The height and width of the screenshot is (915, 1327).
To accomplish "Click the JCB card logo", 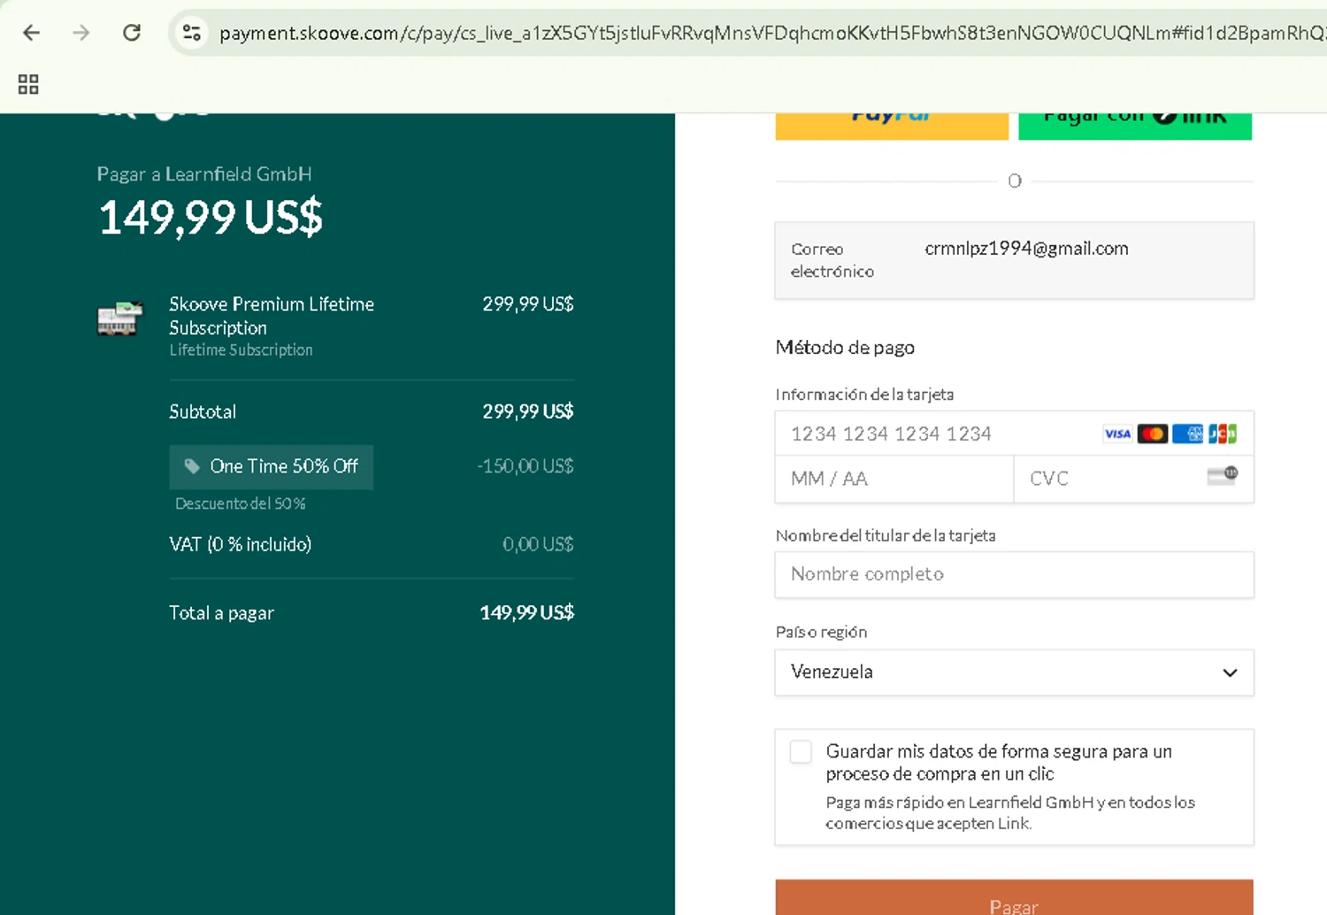I will (1223, 434).
